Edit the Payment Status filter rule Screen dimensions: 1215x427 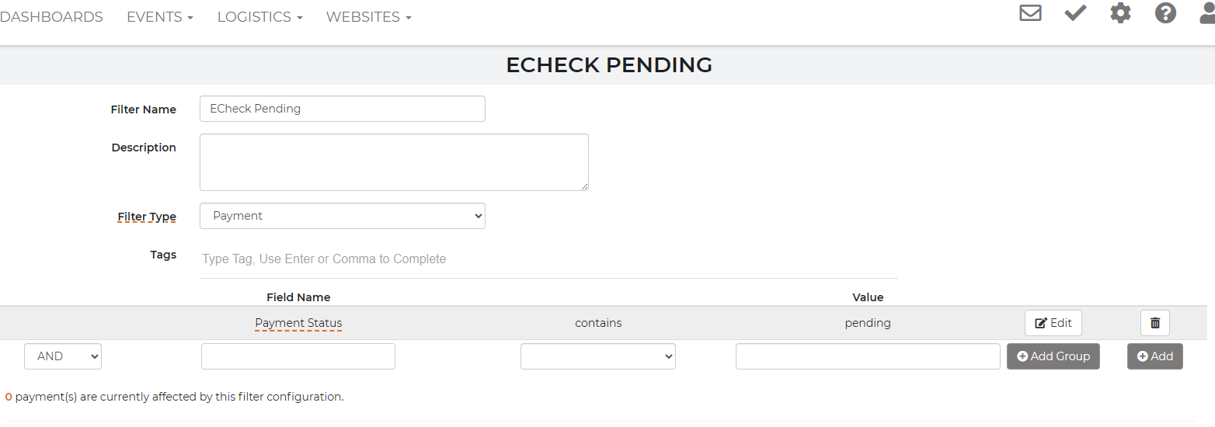pyautogui.click(x=1053, y=323)
